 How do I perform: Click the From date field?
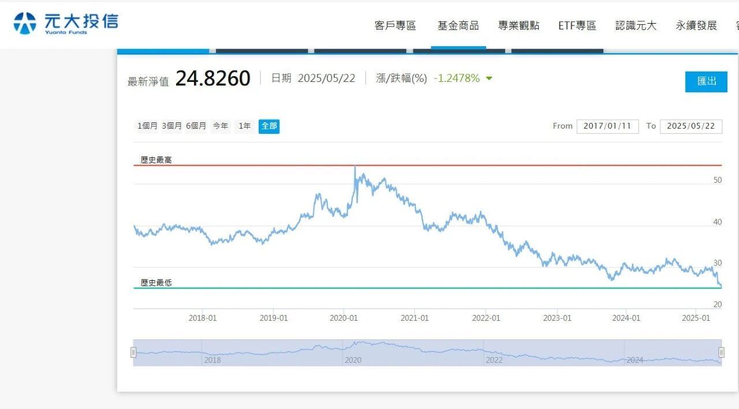tap(607, 126)
